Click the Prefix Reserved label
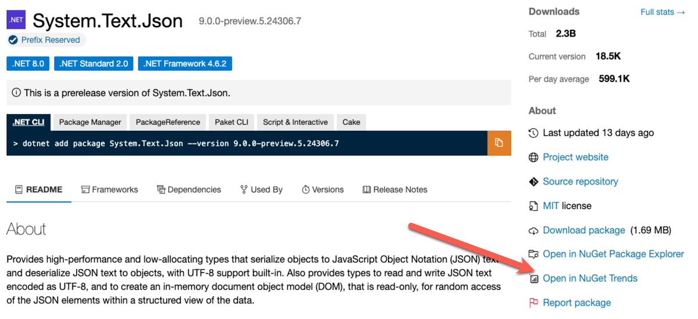Viewport: 698px width, 319px height. [x=51, y=40]
